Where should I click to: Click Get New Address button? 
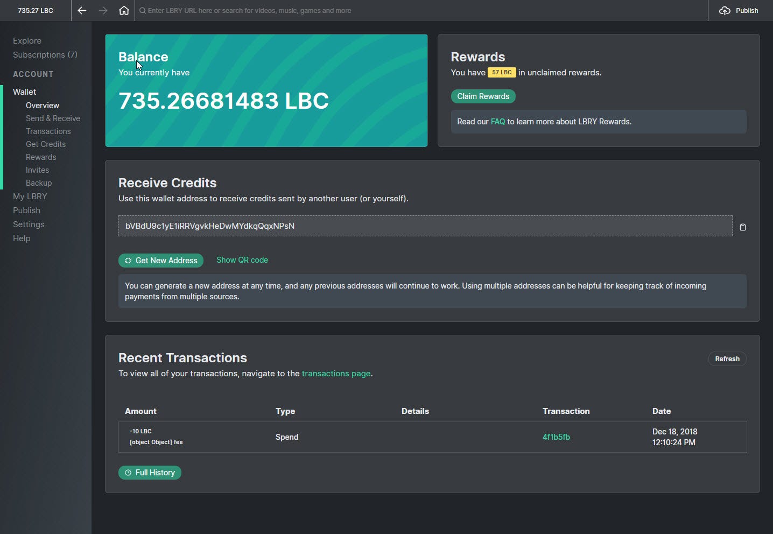click(x=161, y=261)
